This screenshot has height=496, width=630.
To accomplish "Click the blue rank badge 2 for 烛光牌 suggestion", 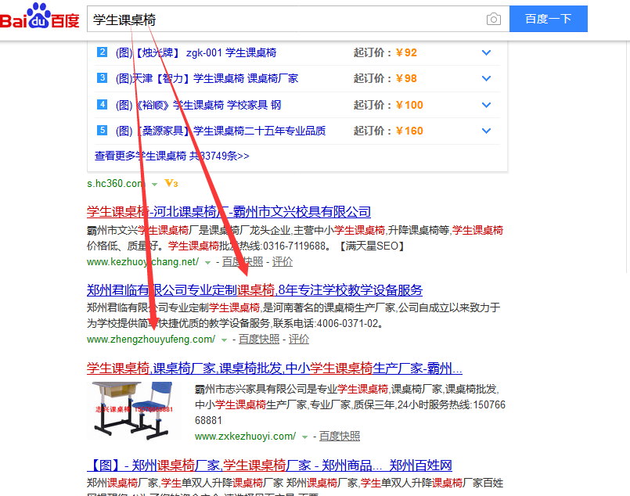I will pos(102,52).
